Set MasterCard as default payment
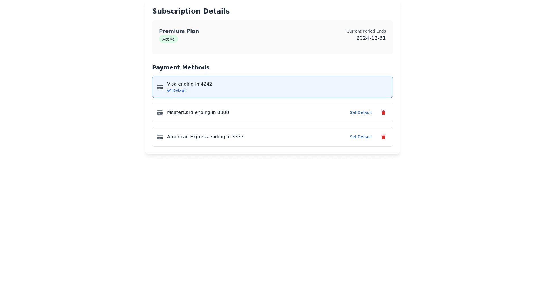The height and width of the screenshot is (306, 545). point(361,112)
